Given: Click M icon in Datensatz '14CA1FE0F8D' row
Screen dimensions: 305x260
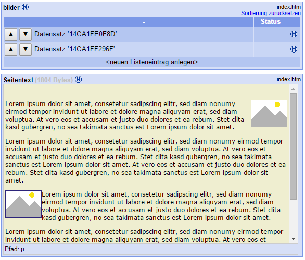Looking at the screenshot, I should 294,34.
